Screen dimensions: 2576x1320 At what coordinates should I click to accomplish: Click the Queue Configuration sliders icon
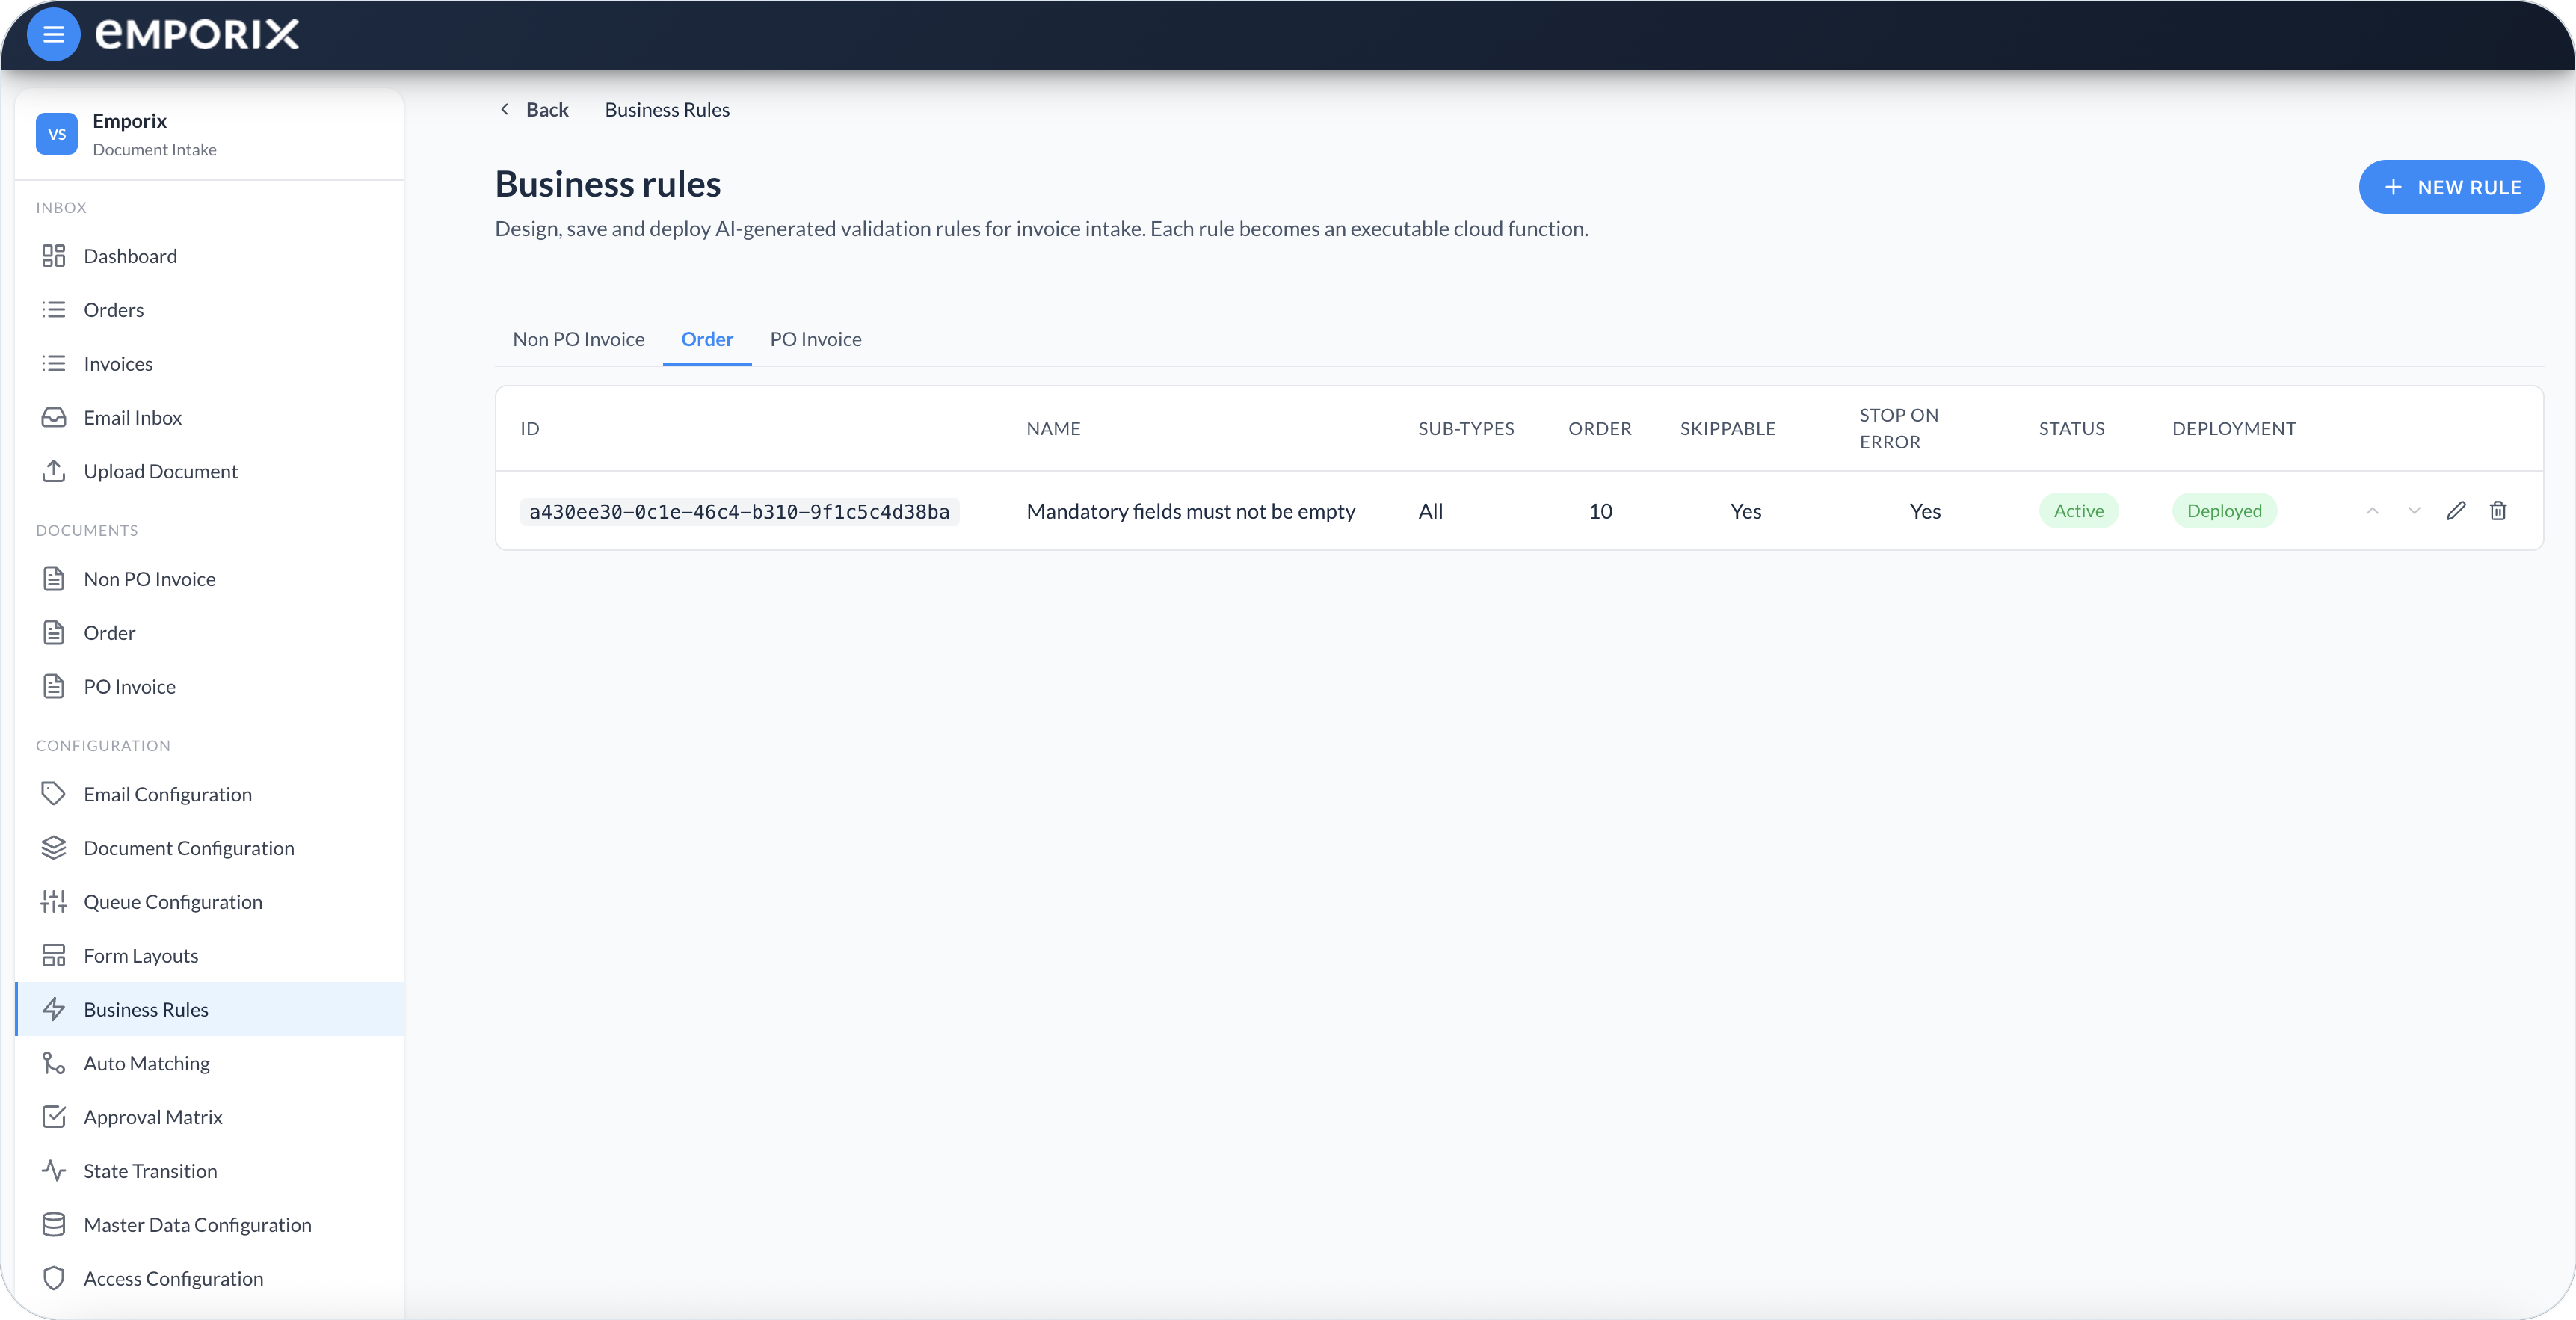coord(54,902)
